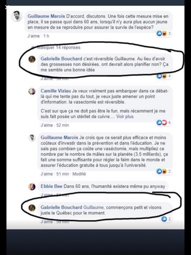Click the Guillaume Marois name on top comment
Screen dimensions: 191x255
46,16
